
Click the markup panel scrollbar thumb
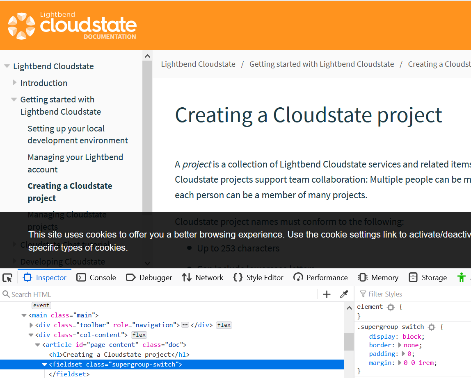pyautogui.click(x=349, y=342)
